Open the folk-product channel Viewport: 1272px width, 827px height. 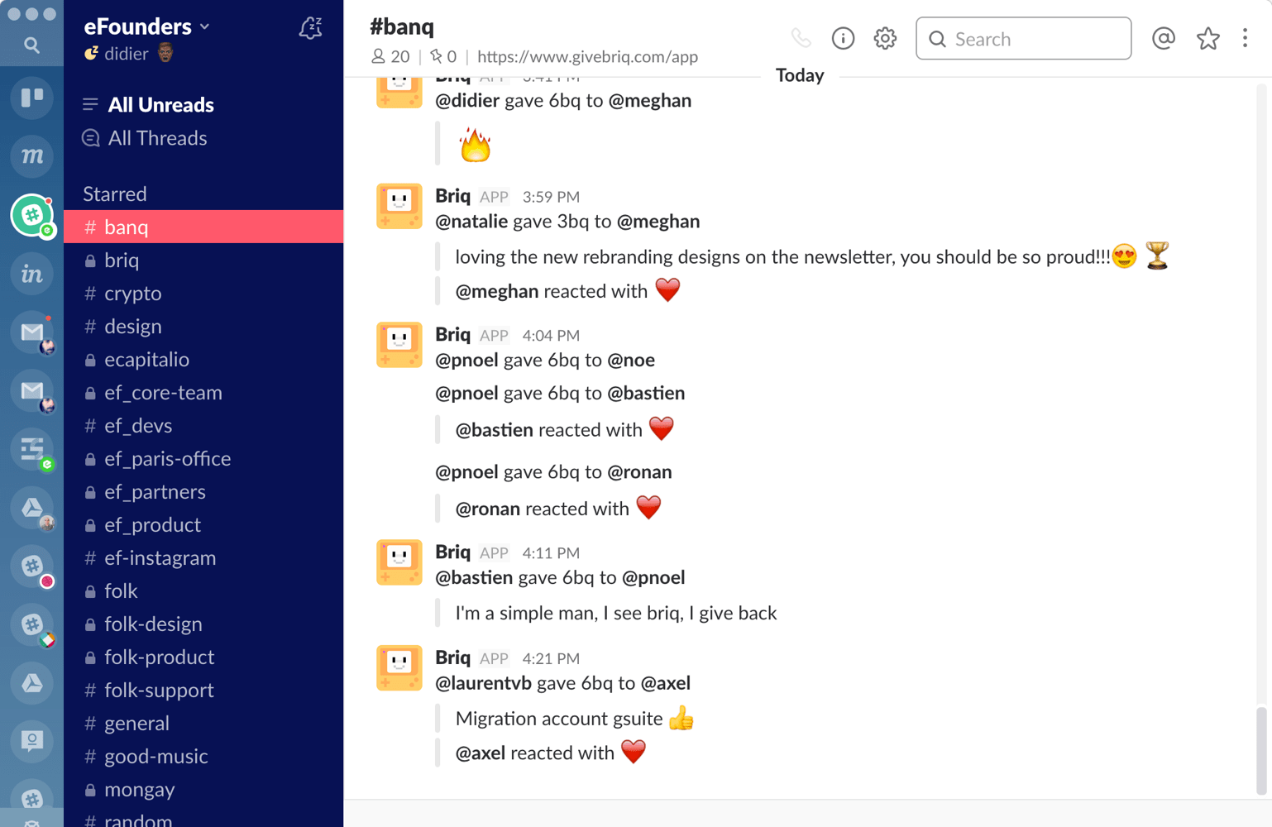click(x=203, y=657)
